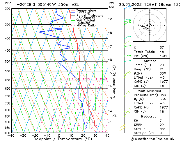Select 'Dewpoint' in the legend
183x141 pixels.
[x=83, y=13]
